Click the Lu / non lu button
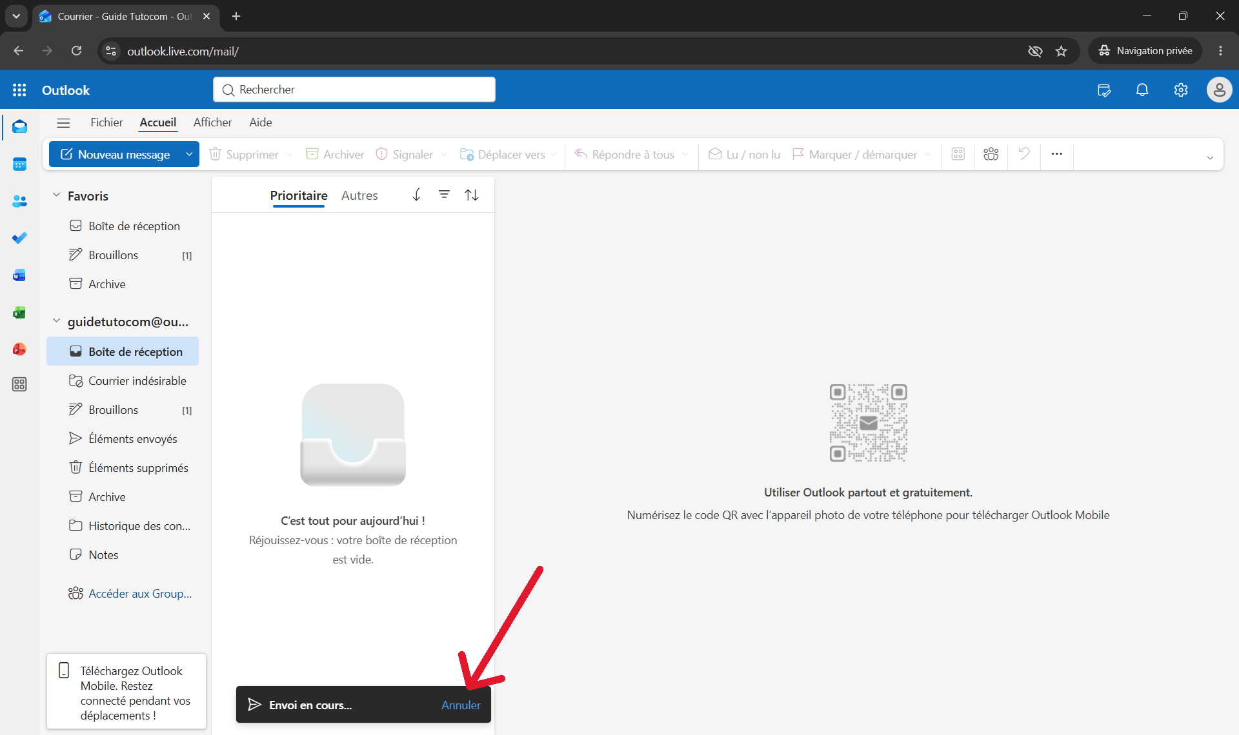Screen dimensions: 1239x735 click(x=745, y=154)
